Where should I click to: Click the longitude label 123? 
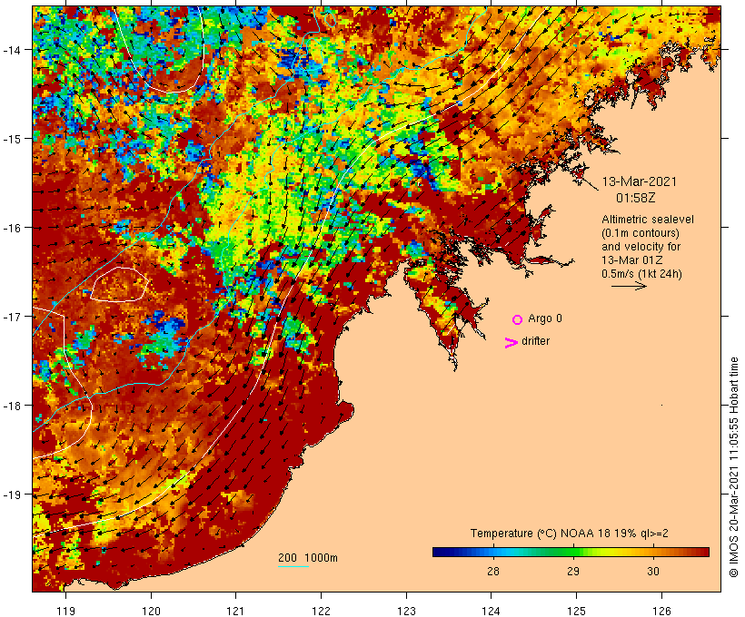[x=406, y=611]
